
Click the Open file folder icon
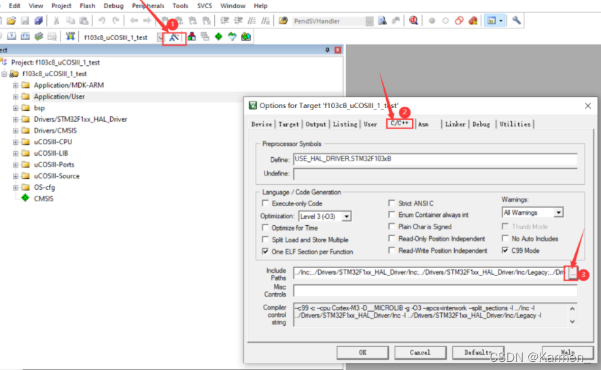coord(12,20)
